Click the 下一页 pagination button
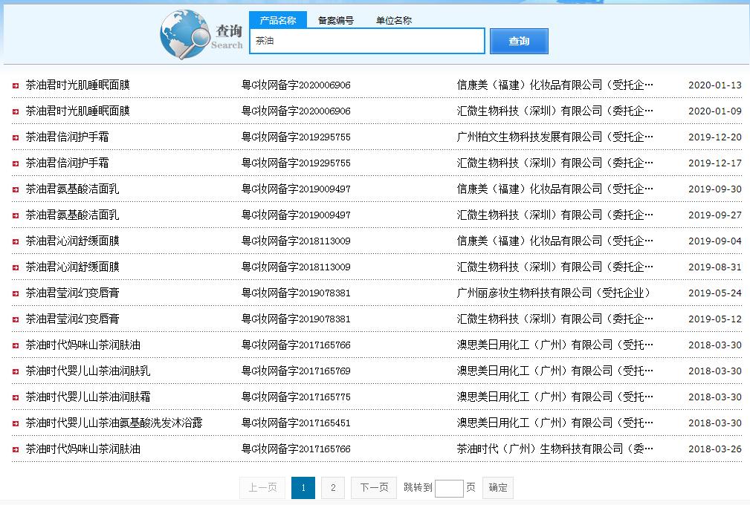Screen dimensions: 750x505 pos(373,488)
